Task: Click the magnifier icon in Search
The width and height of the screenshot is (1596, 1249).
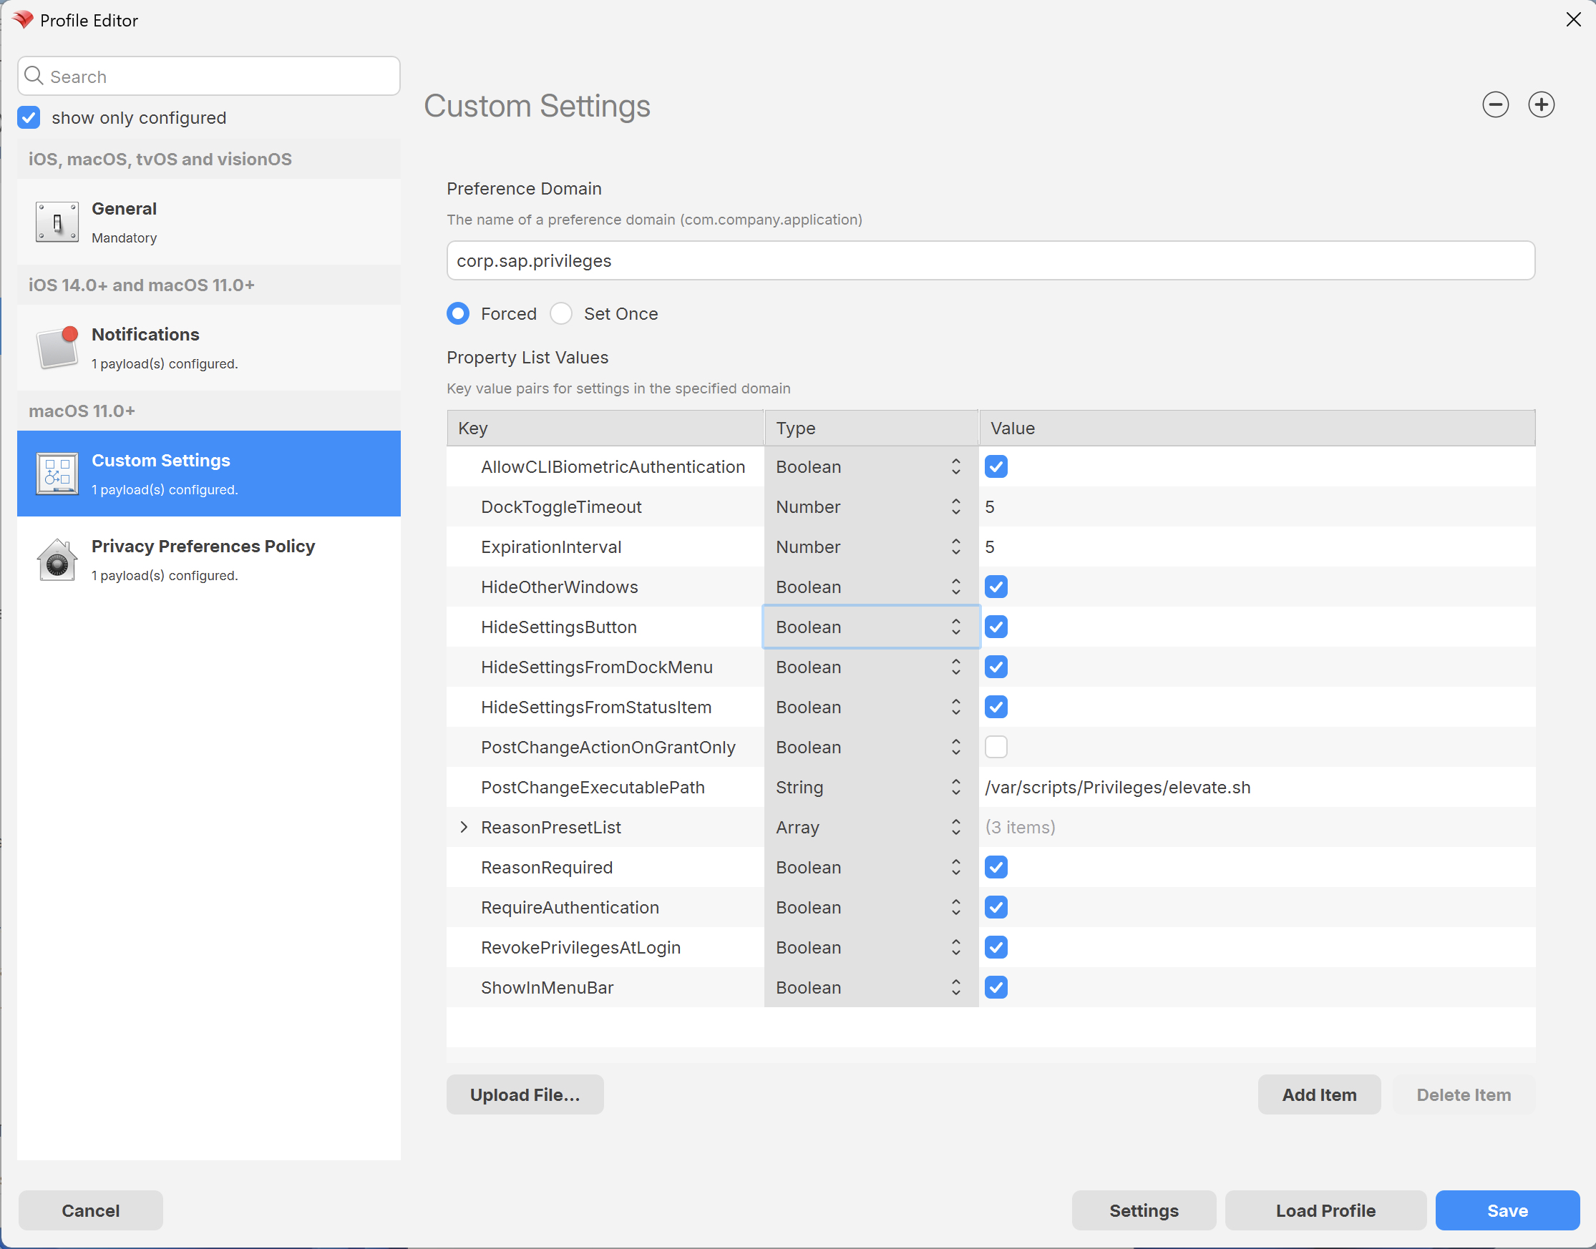Action: click(34, 75)
